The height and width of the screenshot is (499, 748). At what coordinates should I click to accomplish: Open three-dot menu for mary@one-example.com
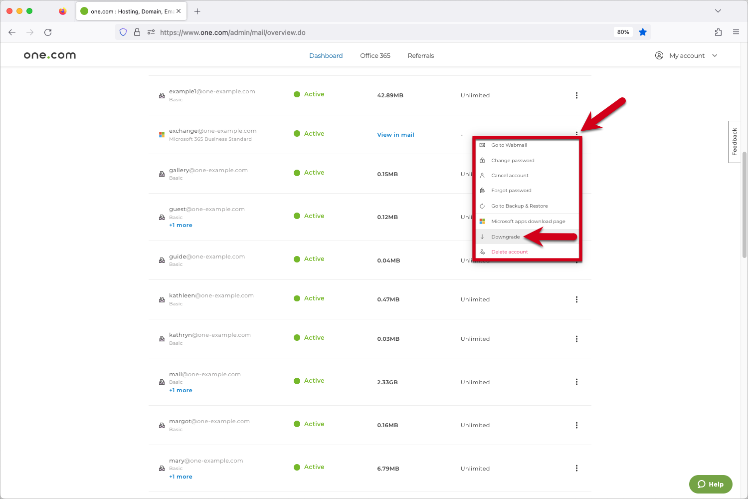[x=576, y=468]
